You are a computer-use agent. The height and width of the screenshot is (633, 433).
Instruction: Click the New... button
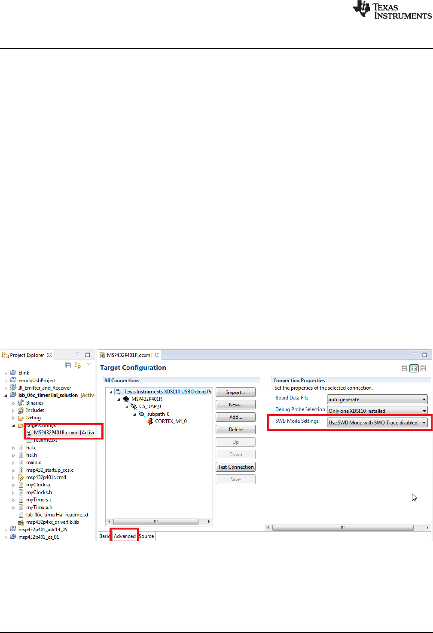coord(235,405)
